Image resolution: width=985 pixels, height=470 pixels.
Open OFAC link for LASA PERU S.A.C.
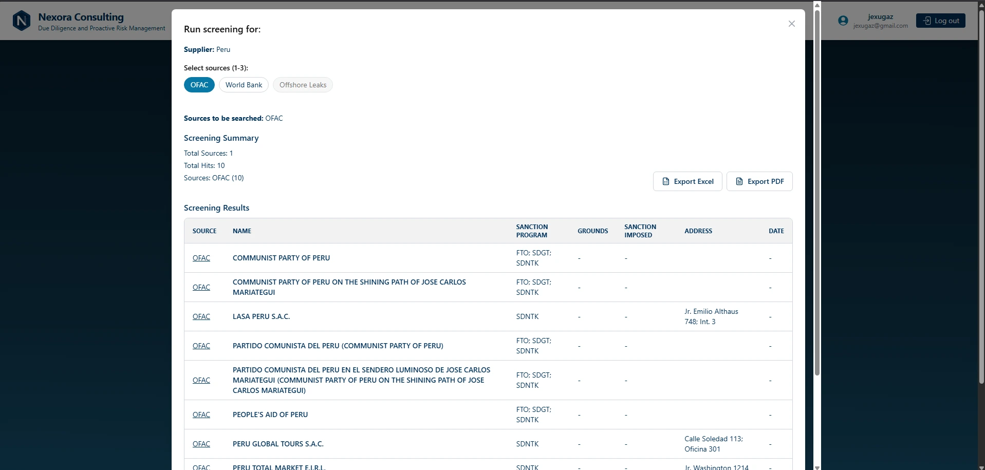tap(201, 316)
